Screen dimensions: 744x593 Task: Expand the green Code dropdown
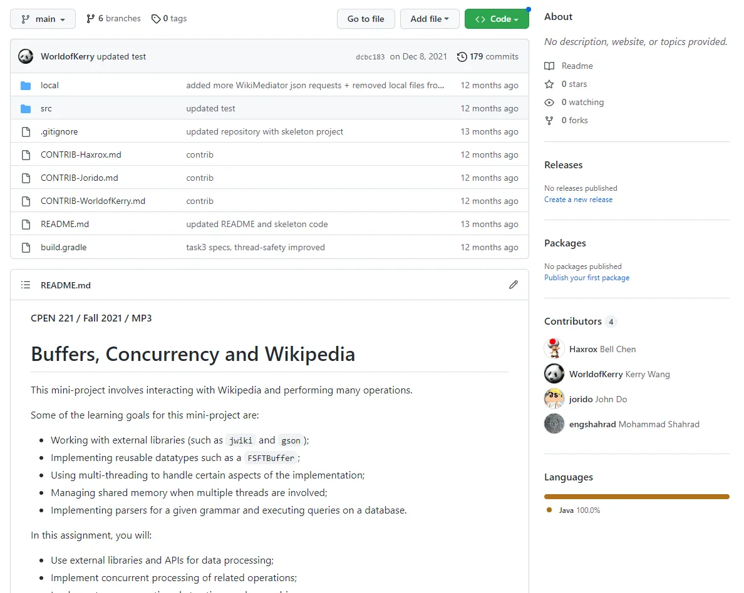(x=497, y=19)
